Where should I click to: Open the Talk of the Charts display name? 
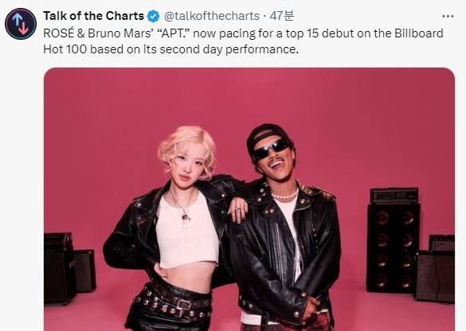(94, 16)
